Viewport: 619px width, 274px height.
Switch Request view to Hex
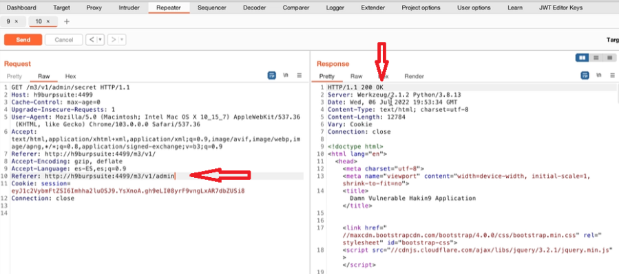70,76
